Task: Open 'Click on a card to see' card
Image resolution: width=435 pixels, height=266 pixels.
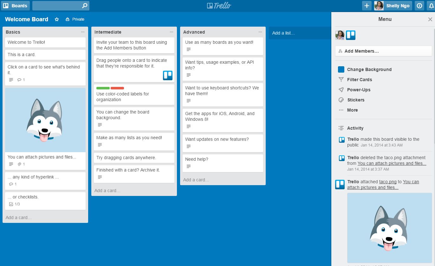Action: (x=45, y=74)
